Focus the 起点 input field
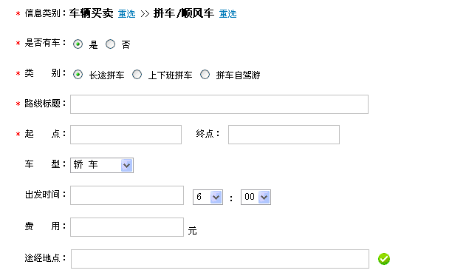 pos(126,135)
